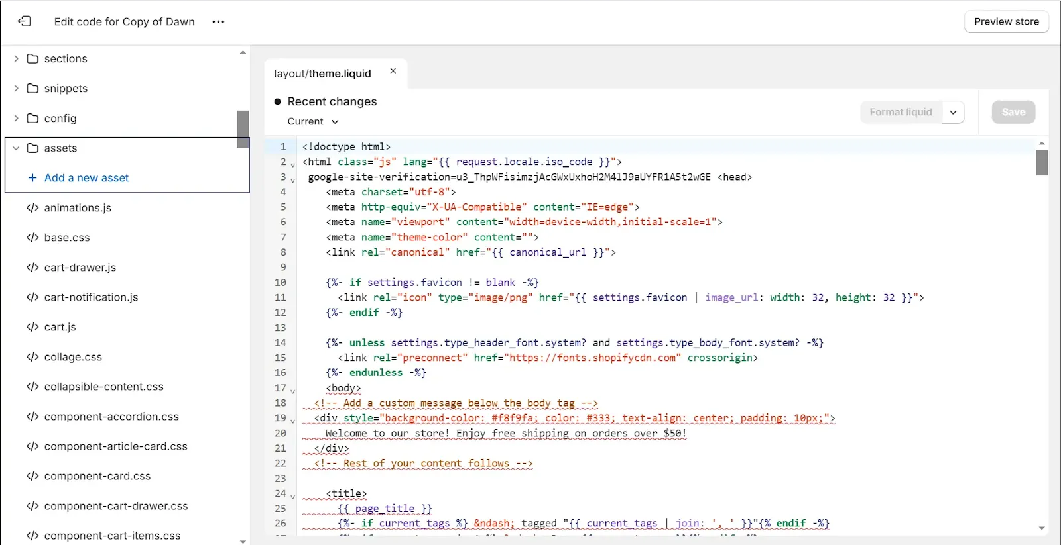Collapse the assets folder chevron
The image size is (1061, 545).
pyautogui.click(x=16, y=148)
